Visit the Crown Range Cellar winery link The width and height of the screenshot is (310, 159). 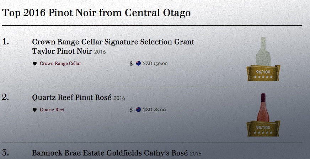tap(60, 64)
